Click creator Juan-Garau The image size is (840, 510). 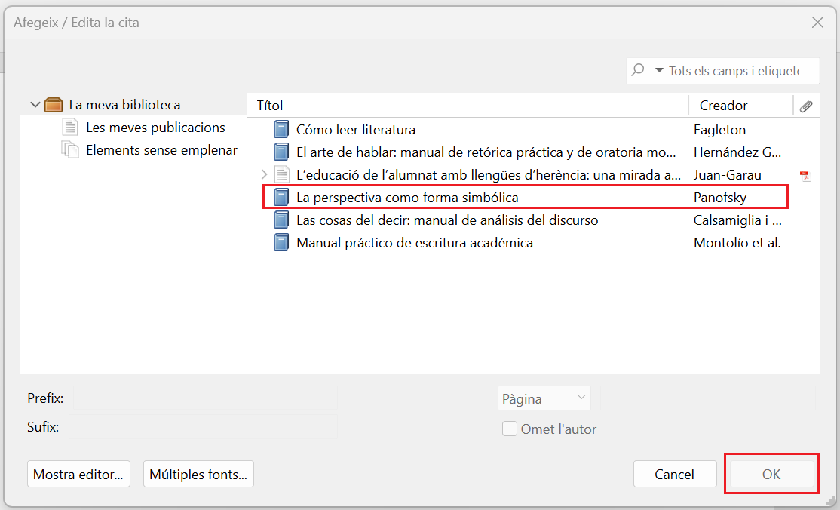(728, 175)
